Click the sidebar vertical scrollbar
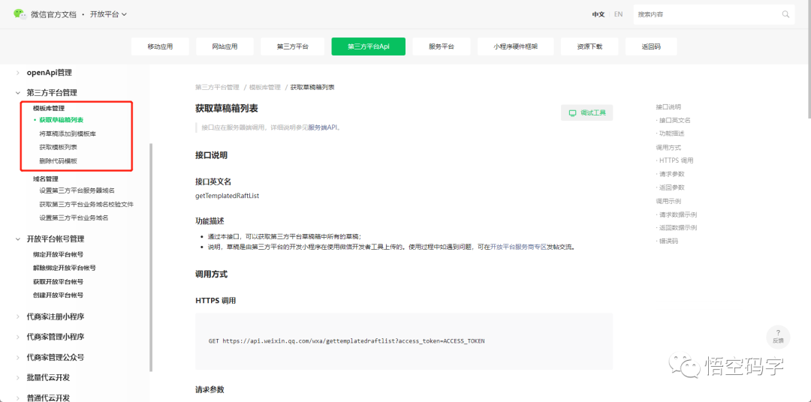 pyautogui.click(x=151, y=257)
